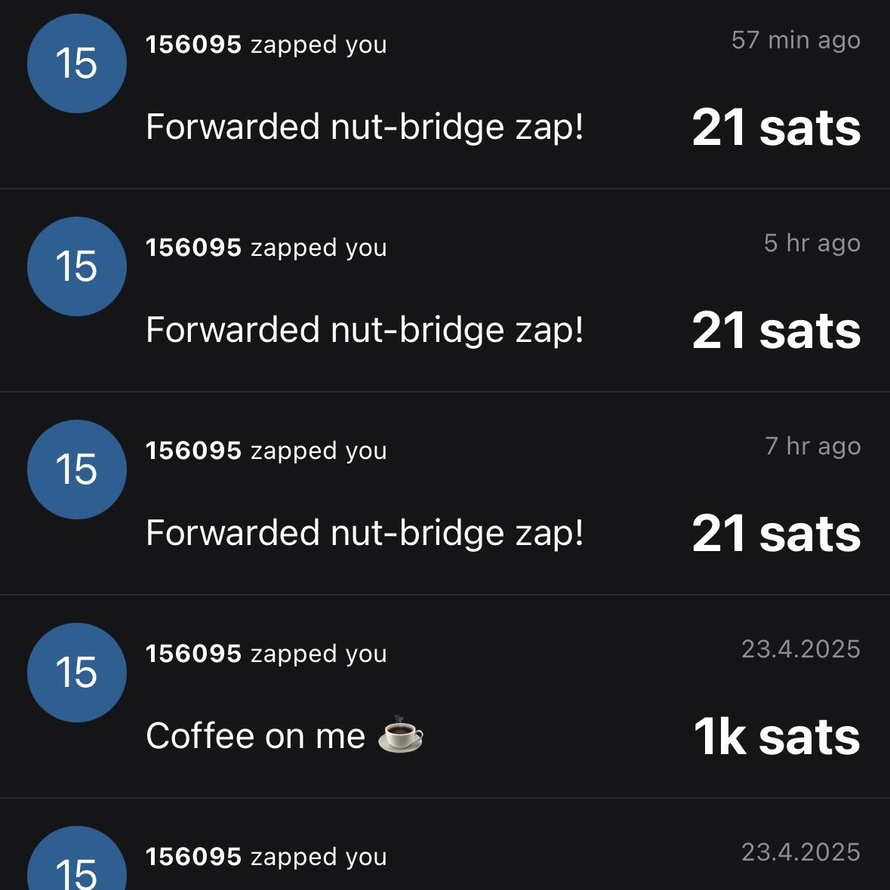Open the Forwarded nut-bridge zap from 57 min ago
Screen dimensions: 890x890
[x=365, y=127]
